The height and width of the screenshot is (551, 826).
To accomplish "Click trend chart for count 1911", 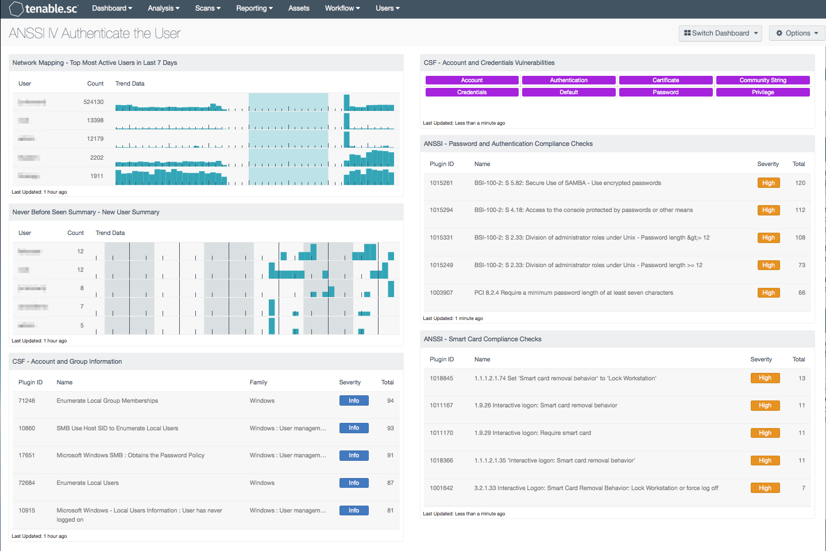I will click(x=254, y=176).
